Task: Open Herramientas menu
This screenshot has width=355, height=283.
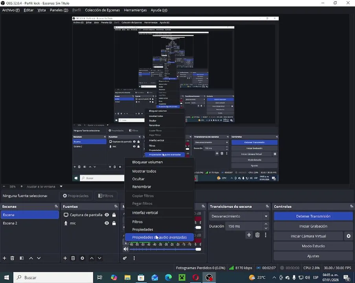Action: tap(135, 10)
